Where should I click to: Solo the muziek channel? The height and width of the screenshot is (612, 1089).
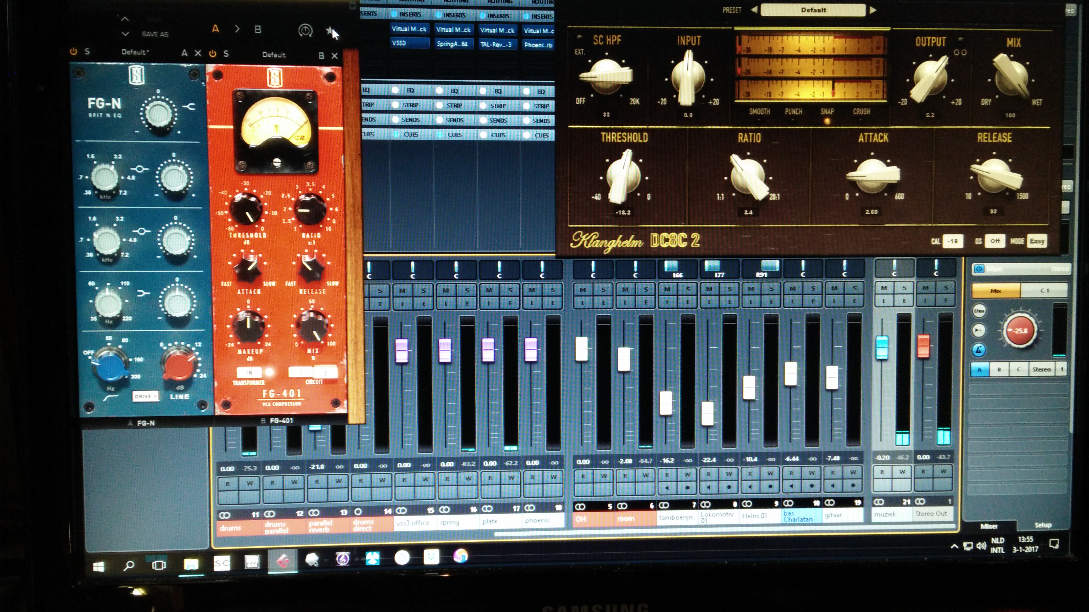[904, 288]
